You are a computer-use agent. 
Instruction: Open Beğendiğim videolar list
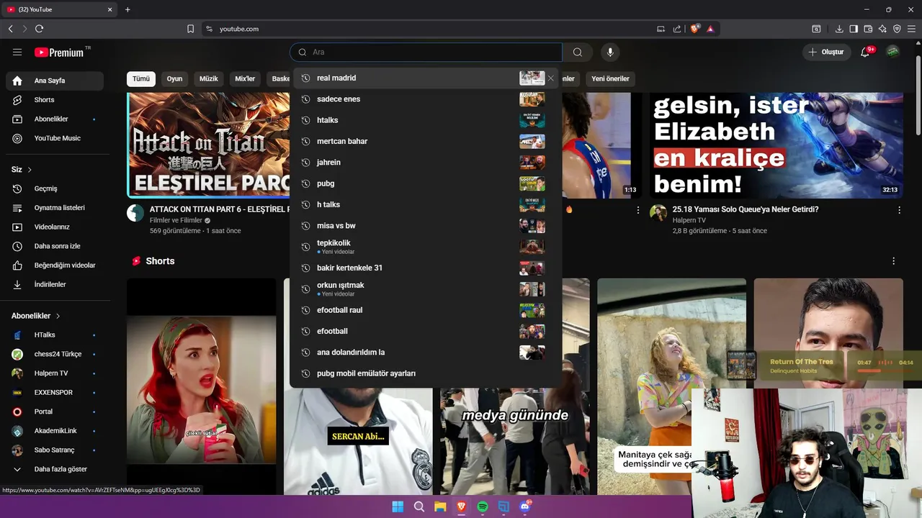(x=55, y=265)
